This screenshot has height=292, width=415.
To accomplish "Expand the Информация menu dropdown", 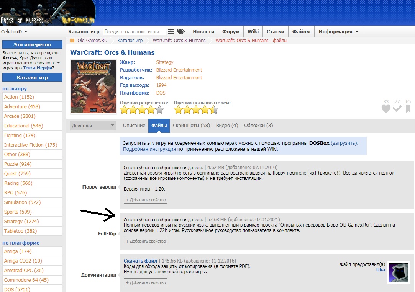I will 338,31.
